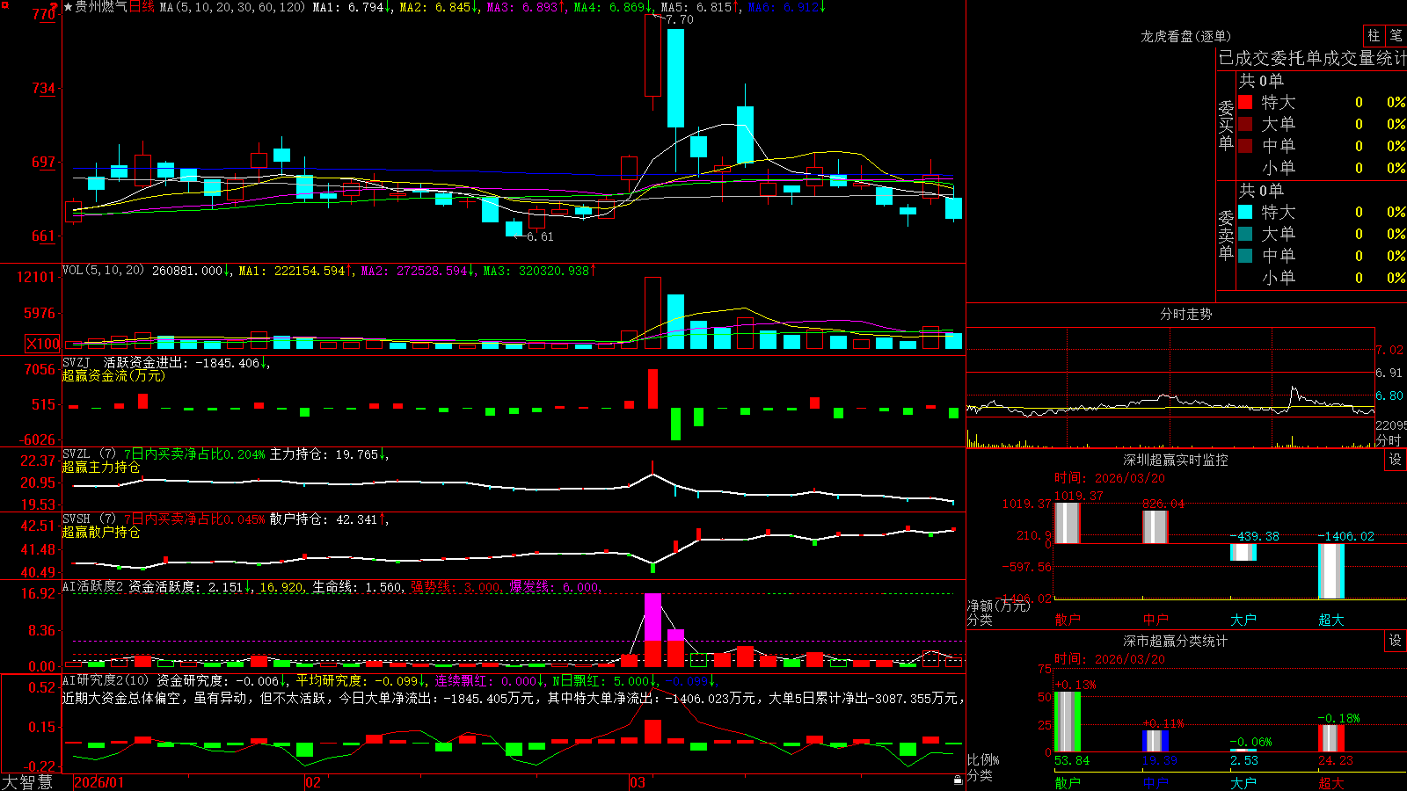This screenshot has width=1407, height=791.
Task: Click the SVZJ indicator name
Action: 77,362
